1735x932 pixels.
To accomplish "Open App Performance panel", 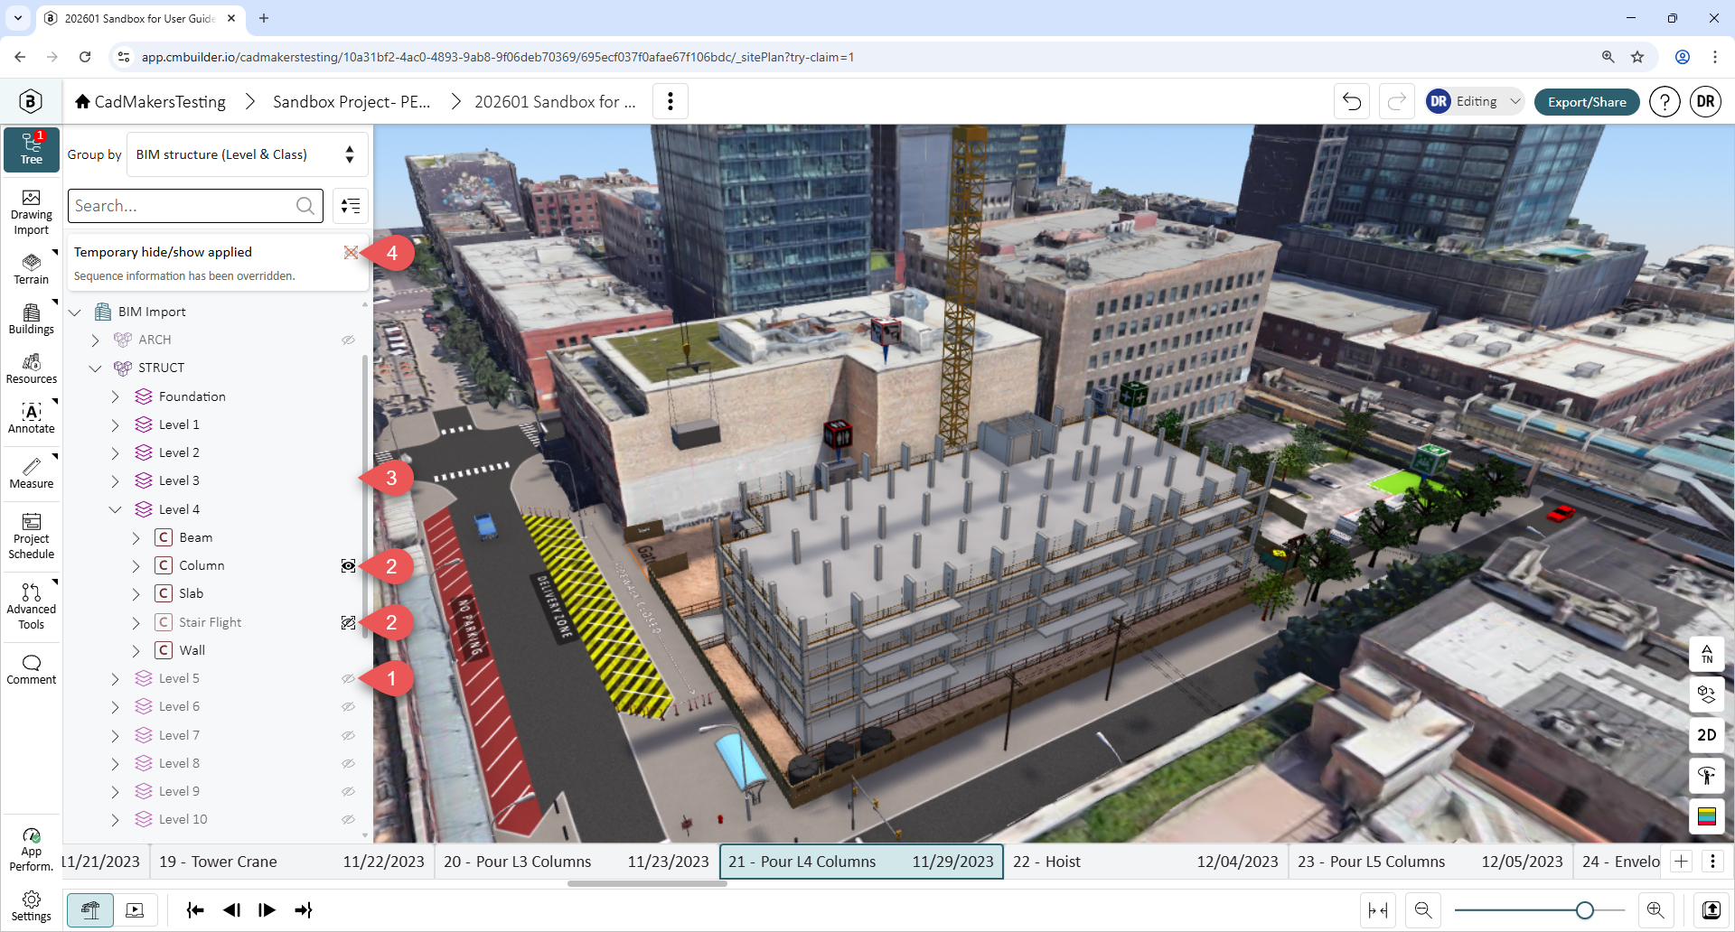I will coord(32,850).
